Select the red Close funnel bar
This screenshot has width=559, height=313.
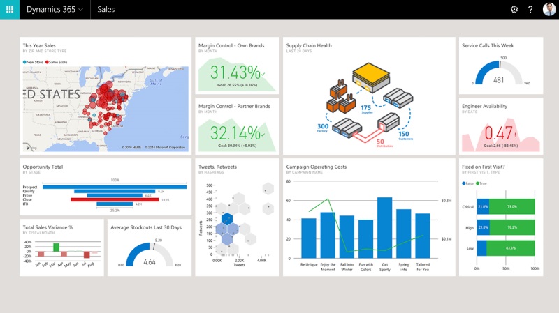pos(115,200)
